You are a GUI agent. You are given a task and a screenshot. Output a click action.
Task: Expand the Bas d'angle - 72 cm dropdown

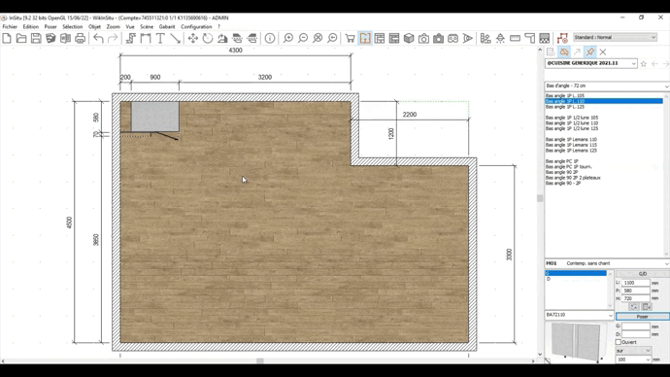coord(607,86)
